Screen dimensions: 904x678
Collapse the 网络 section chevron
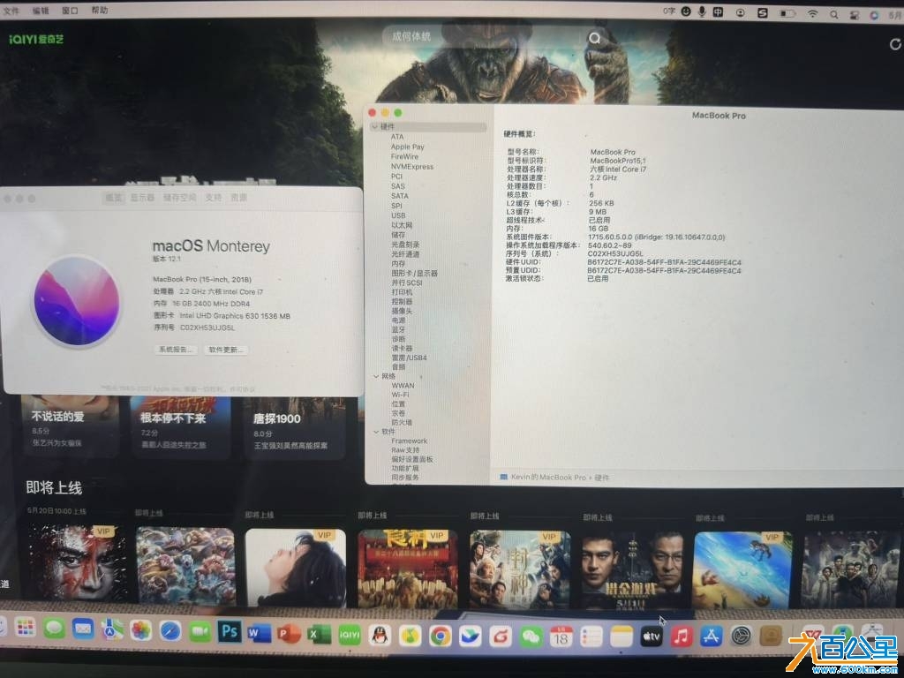(x=376, y=376)
